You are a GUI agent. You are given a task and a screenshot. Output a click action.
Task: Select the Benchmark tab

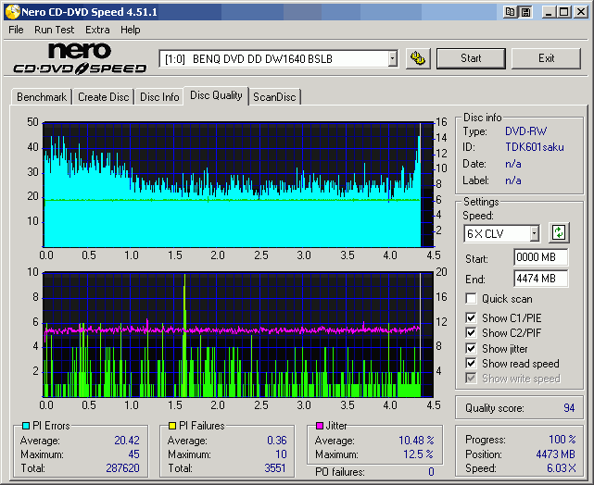click(42, 97)
